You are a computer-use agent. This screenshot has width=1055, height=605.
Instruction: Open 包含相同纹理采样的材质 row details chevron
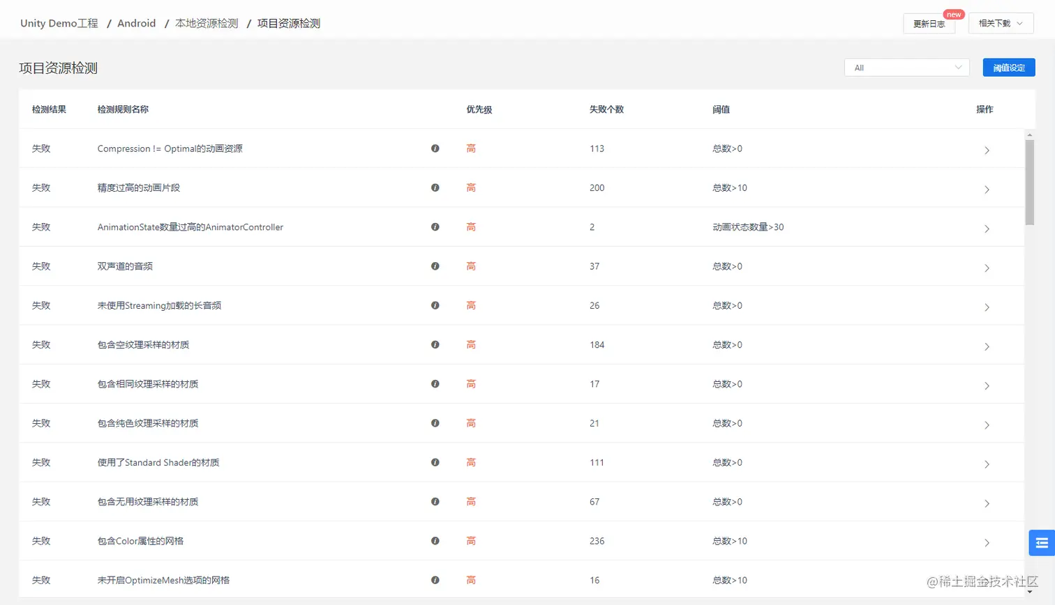(987, 385)
